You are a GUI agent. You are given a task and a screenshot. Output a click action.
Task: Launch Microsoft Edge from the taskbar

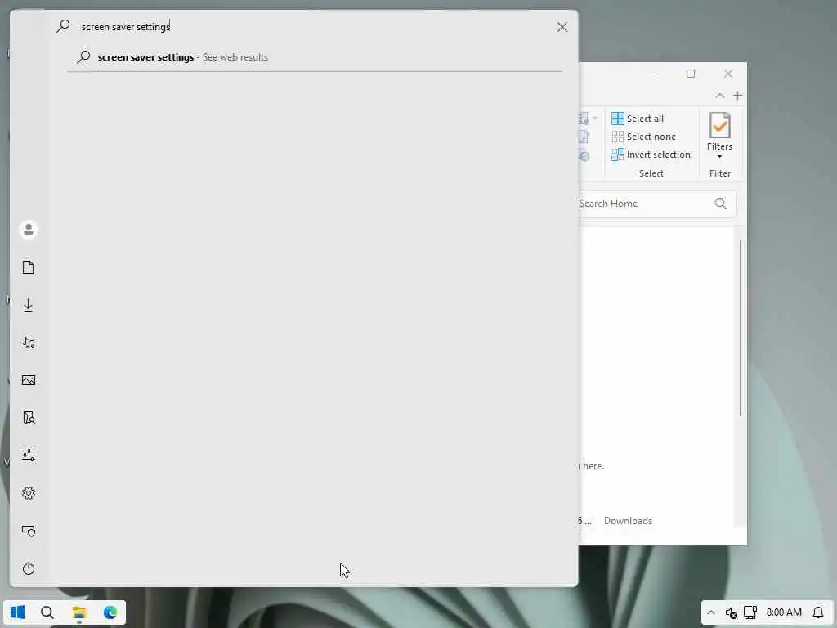pos(110,612)
